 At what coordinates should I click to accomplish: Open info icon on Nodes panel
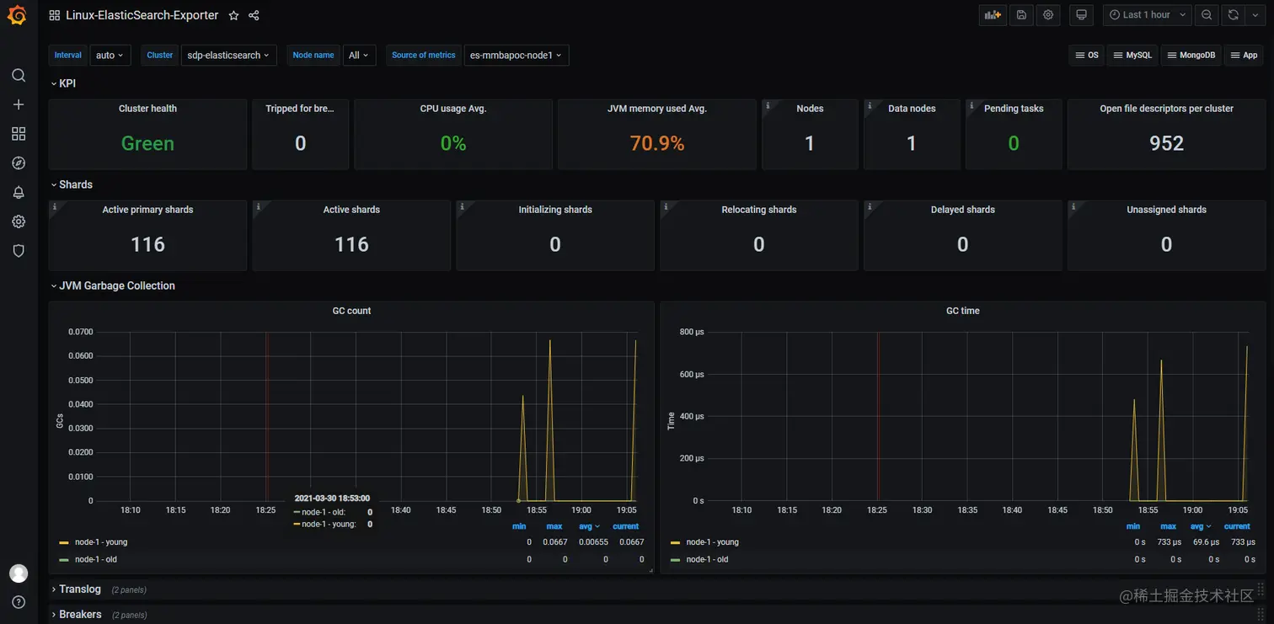(x=768, y=105)
